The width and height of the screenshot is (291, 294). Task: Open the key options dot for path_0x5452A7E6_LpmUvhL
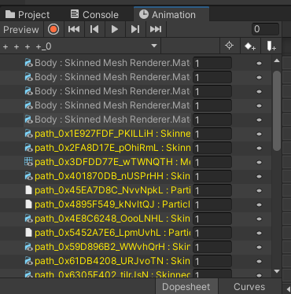click(259, 233)
